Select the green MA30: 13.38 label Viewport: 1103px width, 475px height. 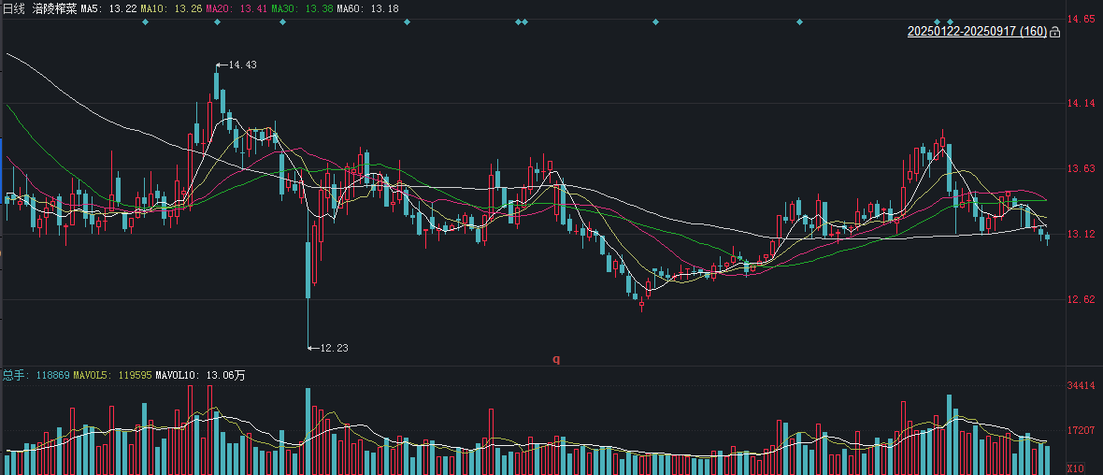[x=301, y=9]
